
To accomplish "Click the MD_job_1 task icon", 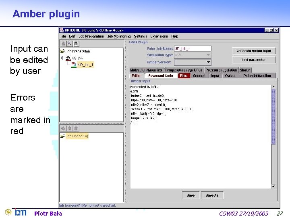I will pyautogui.click(x=74, y=65).
